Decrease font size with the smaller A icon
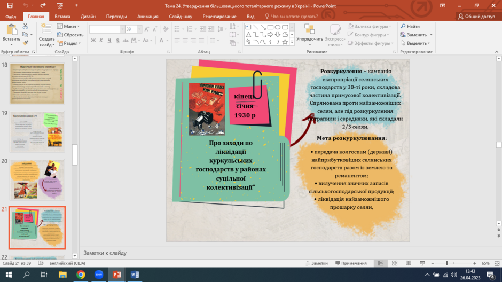The width and height of the screenshot is (502, 282). [155, 29]
